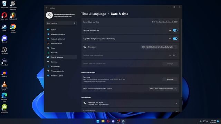
Task: Expand Language and region chevron
Action: click(176, 103)
